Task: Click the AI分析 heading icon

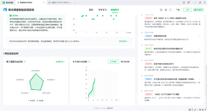Action: 11,15
